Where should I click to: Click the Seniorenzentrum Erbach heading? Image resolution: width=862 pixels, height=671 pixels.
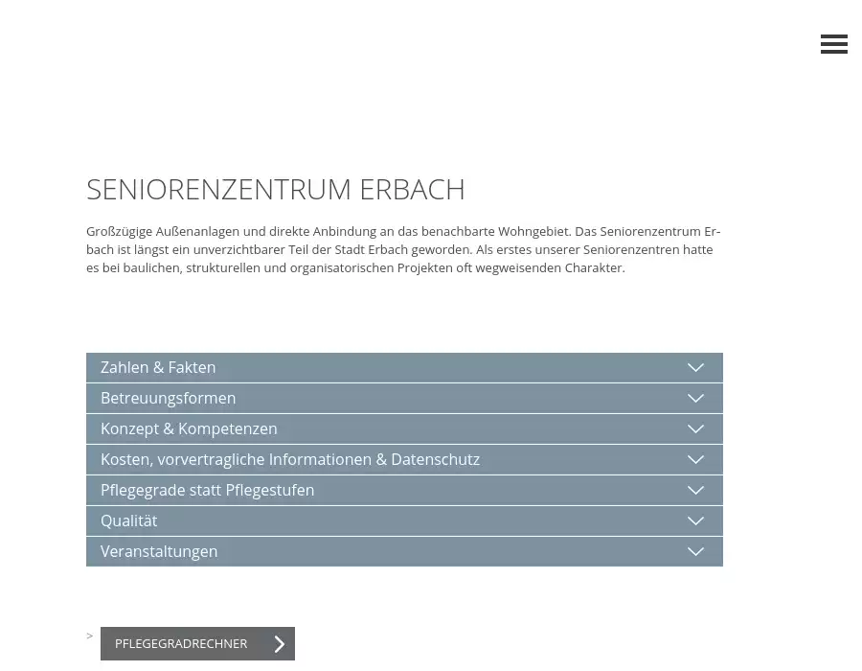pos(275,190)
